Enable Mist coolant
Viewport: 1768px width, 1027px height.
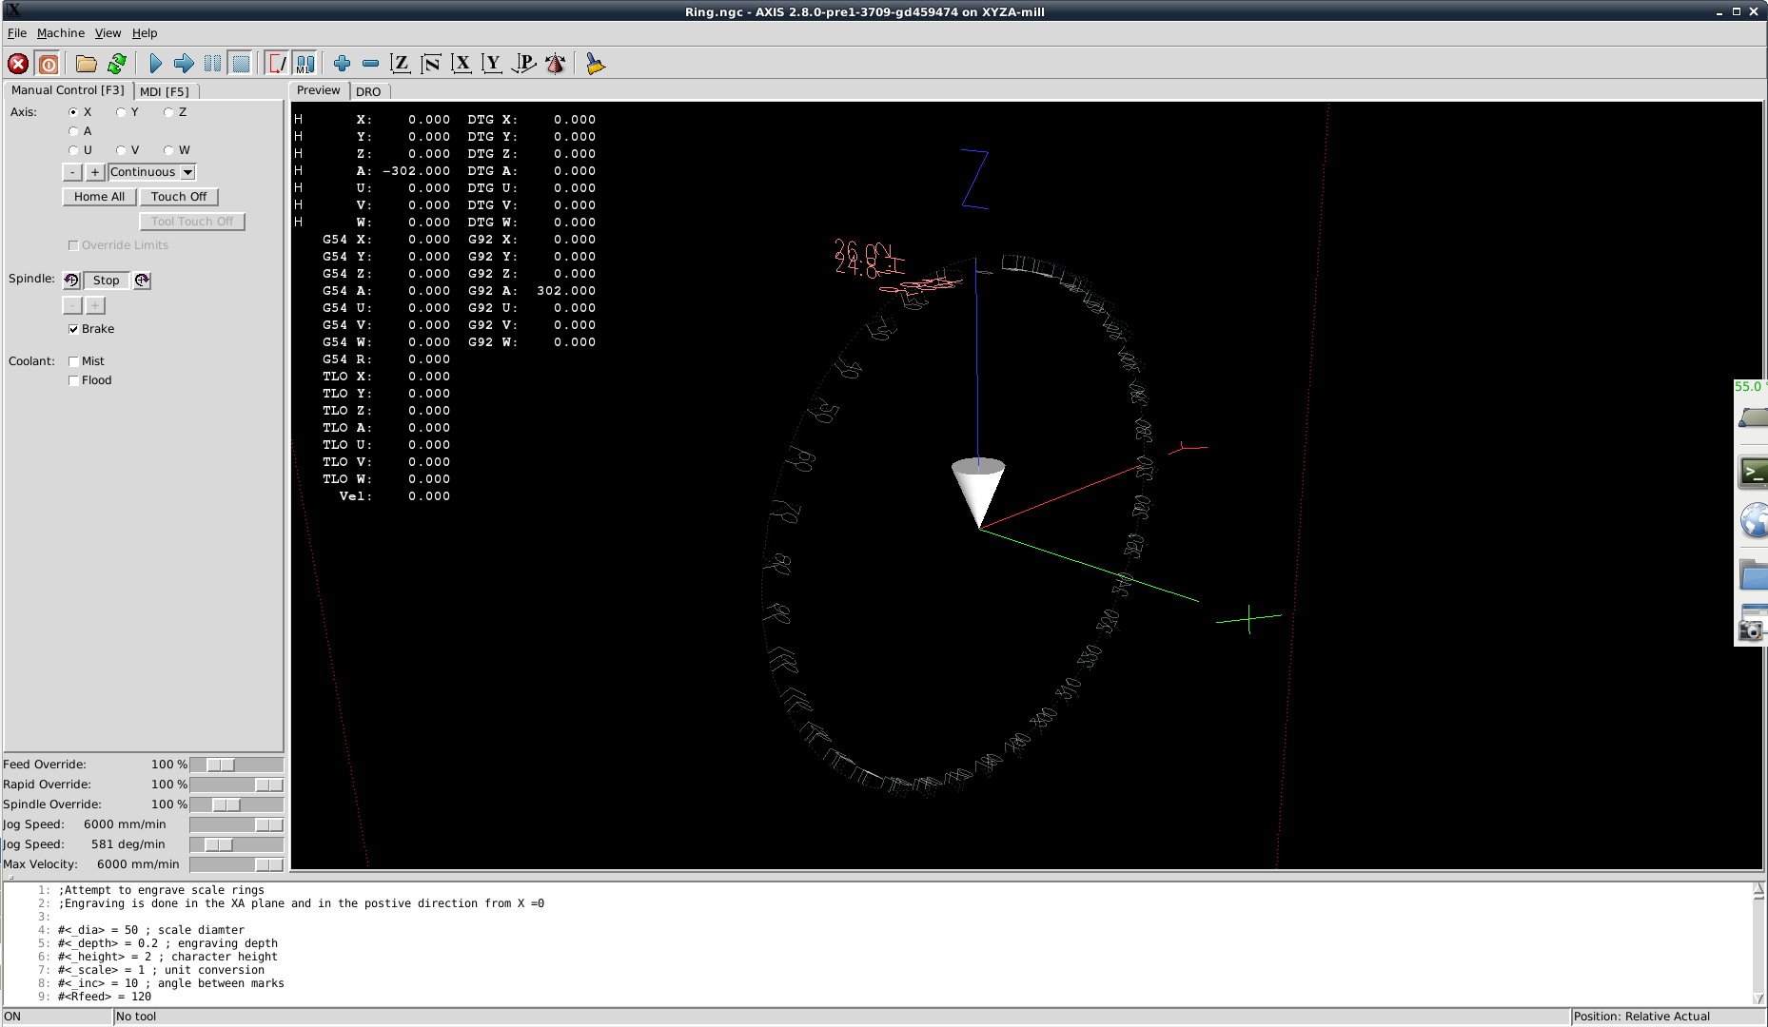[73, 361]
